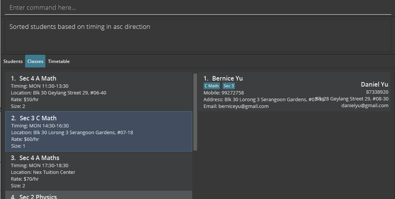Click the Daniel Yu name
The height and width of the screenshot is (199, 395).
(374, 84)
